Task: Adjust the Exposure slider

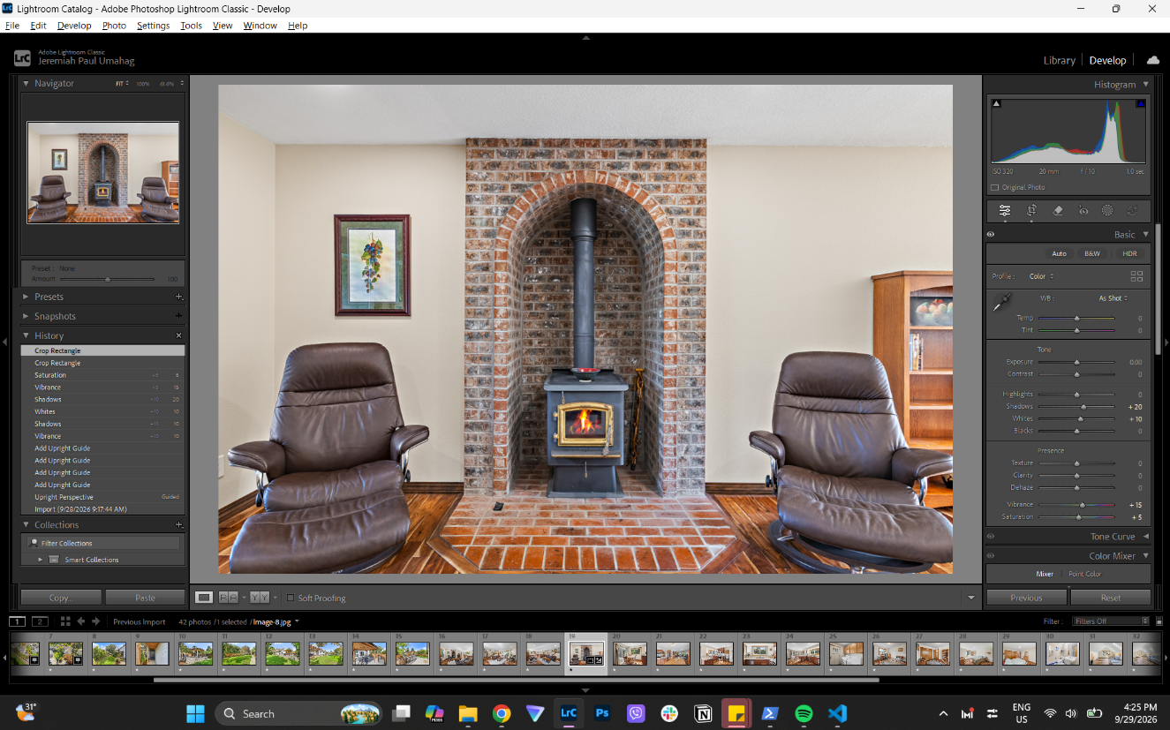Action: click(x=1076, y=362)
